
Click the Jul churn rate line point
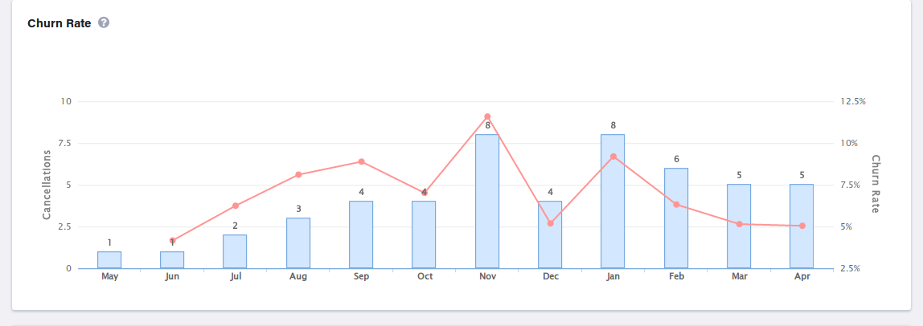pos(236,206)
